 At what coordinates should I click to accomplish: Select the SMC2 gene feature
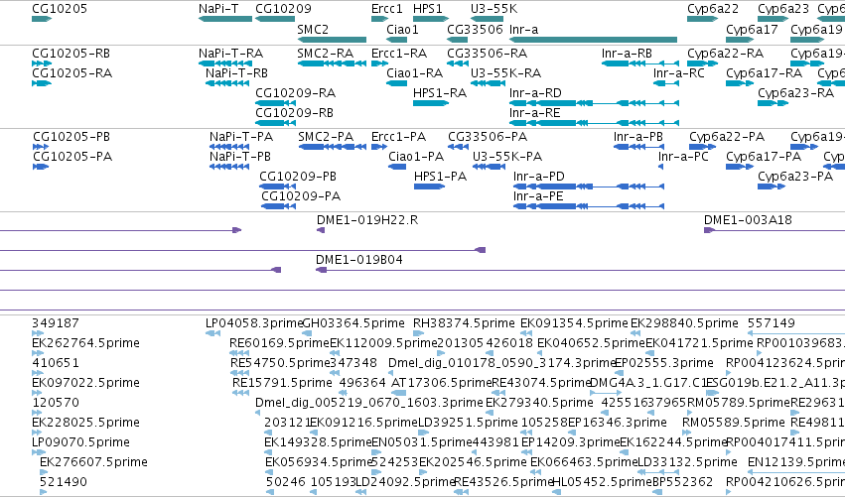(x=332, y=40)
